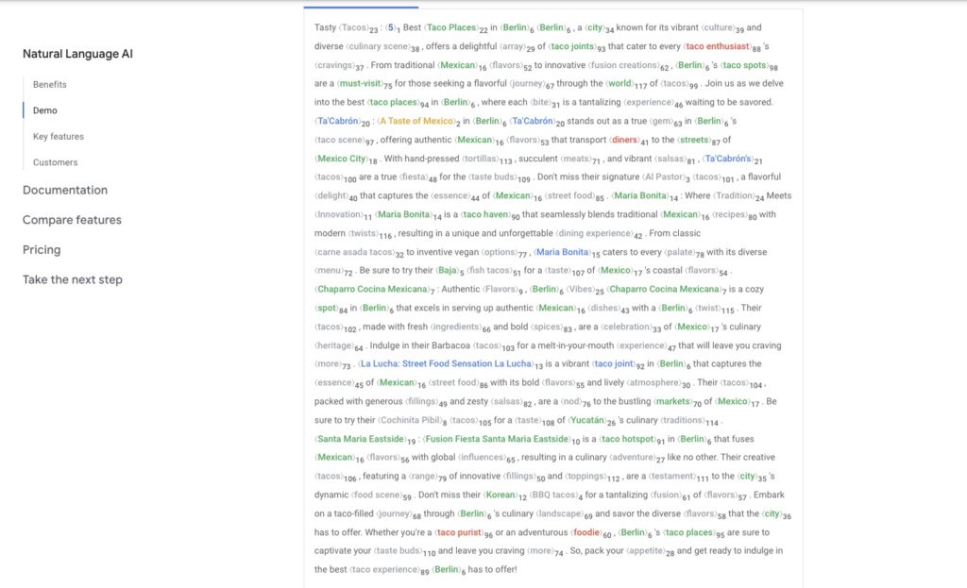The width and height of the screenshot is (967, 588).
Task: Click the 'adventure' entity numbered 27
Action: click(632, 458)
